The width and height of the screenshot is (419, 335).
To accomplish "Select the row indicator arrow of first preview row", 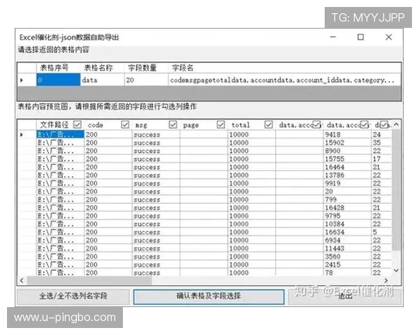I will [x=22, y=135].
